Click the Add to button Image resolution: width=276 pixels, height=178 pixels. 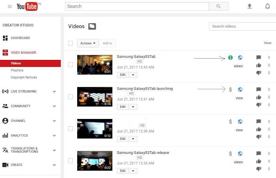click(107, 43)
